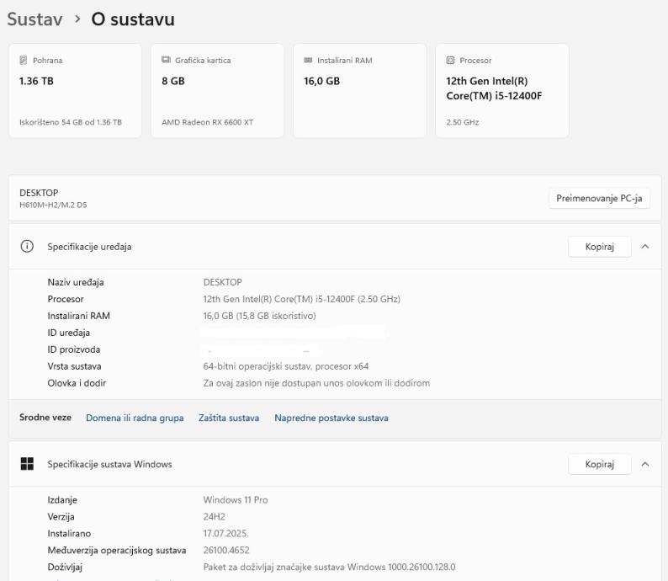668x581 pixels.
Task: Click the Pohrana storage icon
Action: [24, 61]
